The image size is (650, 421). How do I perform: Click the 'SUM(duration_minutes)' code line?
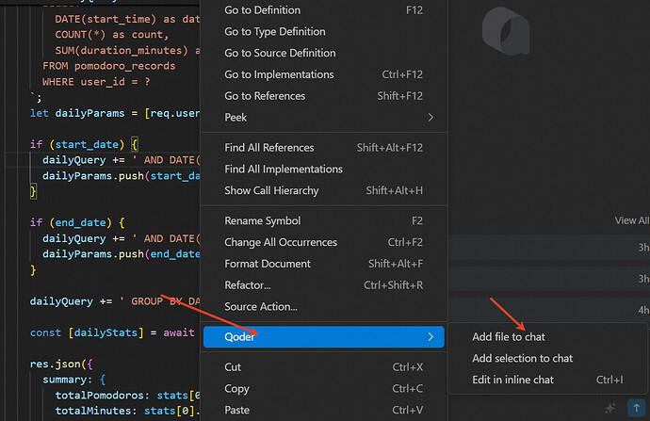pyautogui.click(x=127, y=51)
